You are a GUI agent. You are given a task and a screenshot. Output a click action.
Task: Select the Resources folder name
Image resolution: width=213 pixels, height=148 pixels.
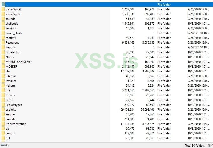coord(12,43)
